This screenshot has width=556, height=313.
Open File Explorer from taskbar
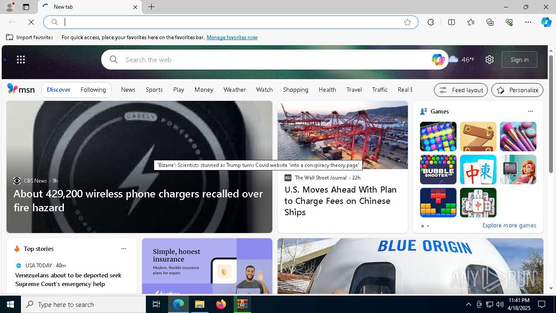(200, 304)
